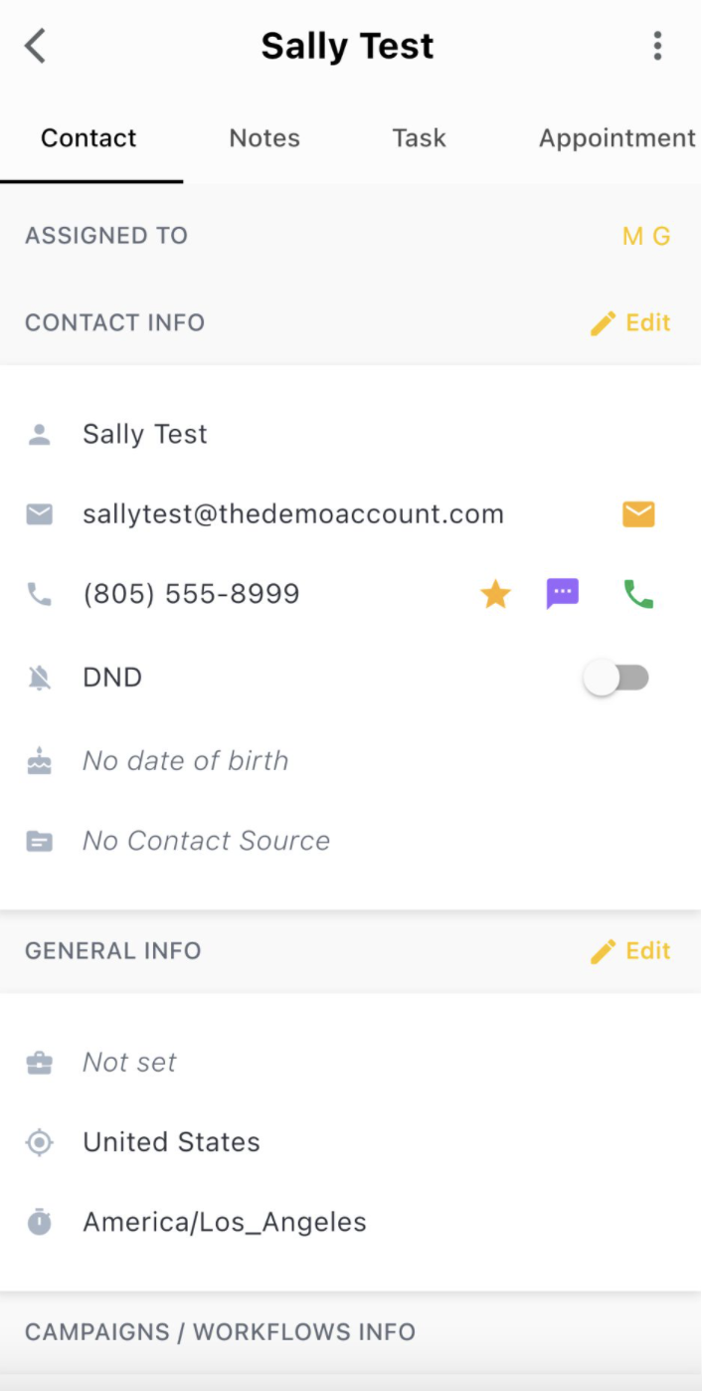Switch to the Notes tab
This screenshot has height=1391, width=702.
pyautogui.click(x=264, y=138)
